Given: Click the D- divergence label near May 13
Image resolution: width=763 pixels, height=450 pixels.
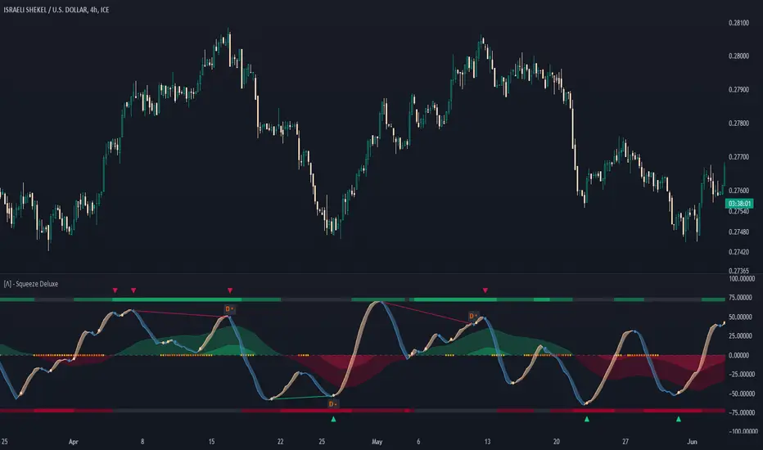Looking at the screenshot, I should (x=472, y=315).
